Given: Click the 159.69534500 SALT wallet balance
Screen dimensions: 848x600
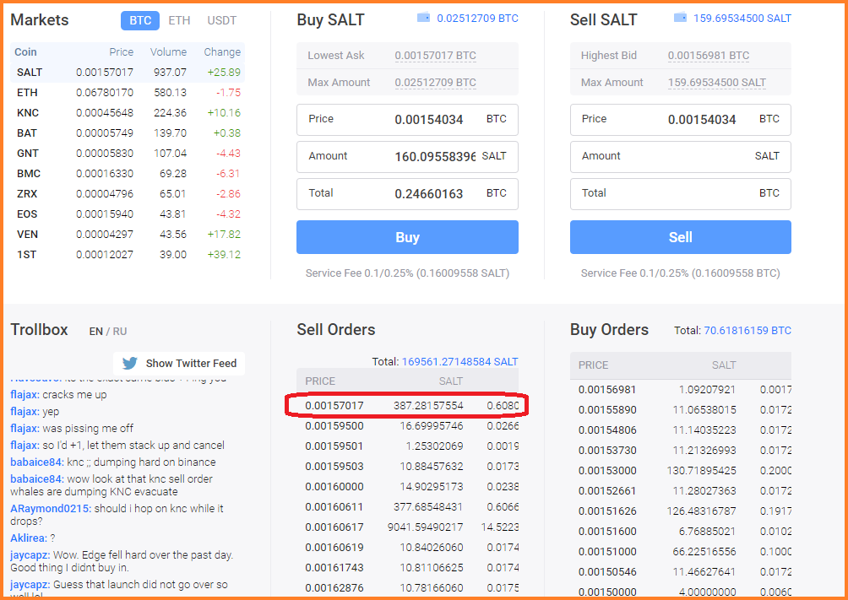Looking at the screenshot, I should 742,19.
